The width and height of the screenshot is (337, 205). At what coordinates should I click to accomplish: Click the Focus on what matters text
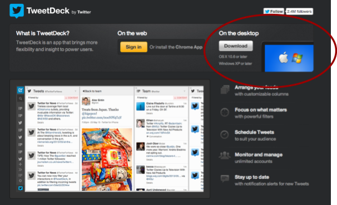(x=261, y=110)
